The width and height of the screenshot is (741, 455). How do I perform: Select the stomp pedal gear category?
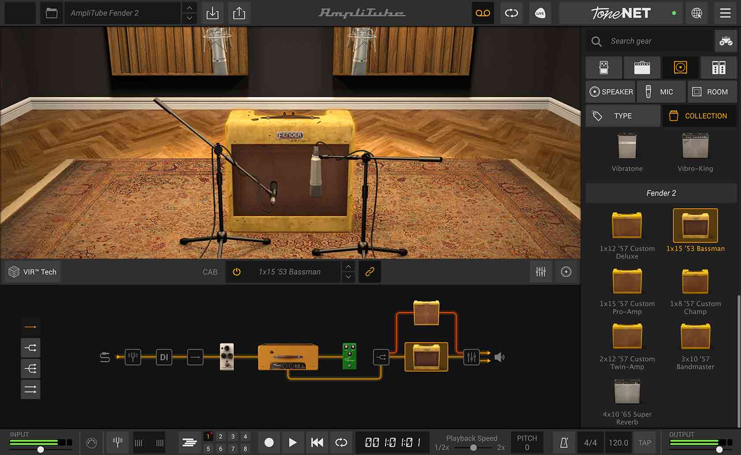click(604, 67)
